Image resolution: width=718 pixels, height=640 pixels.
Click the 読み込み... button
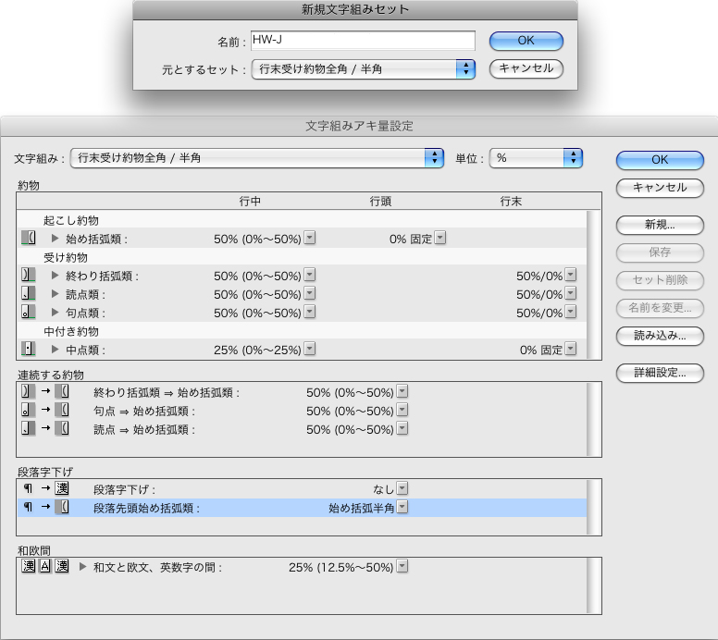point(660,336)
